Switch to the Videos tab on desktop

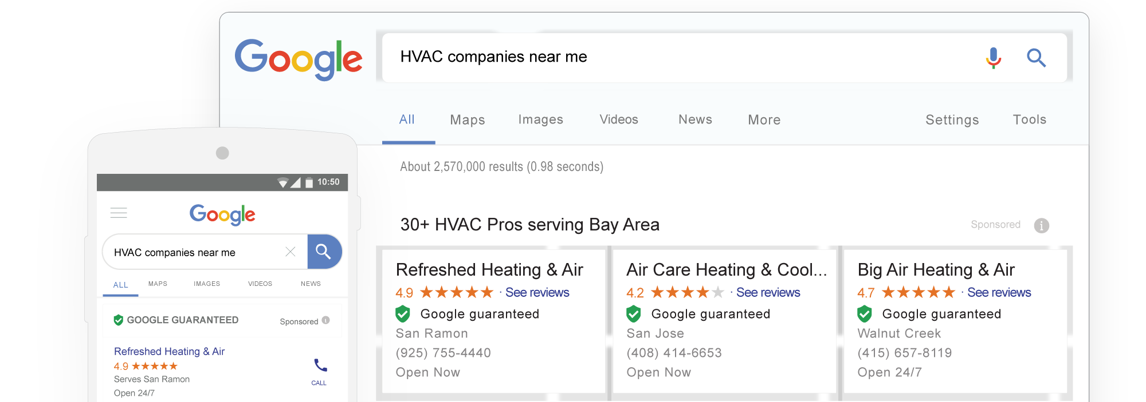tap(619, 120)
